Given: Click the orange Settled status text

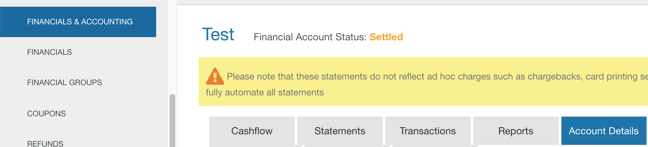Looking at the screenshot, I should click(386, 37).
